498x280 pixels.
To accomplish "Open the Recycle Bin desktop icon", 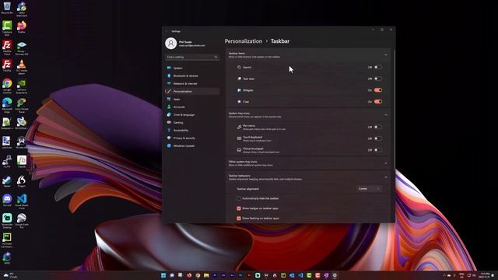I will (7, 8).
